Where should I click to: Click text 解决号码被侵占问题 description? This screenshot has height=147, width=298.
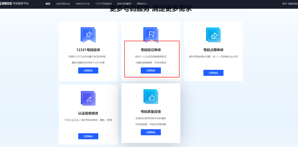tap(213, 57)
